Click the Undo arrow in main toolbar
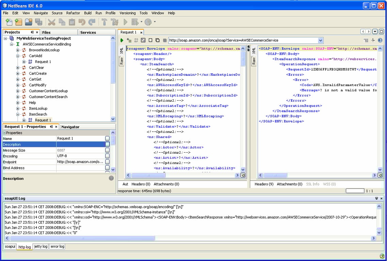Viewport: 387px width, 261px height. [x=82, y=22]
